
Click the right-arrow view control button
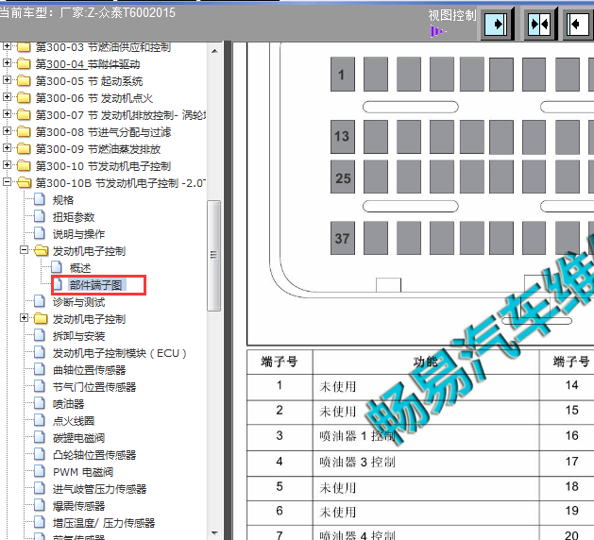498,25
